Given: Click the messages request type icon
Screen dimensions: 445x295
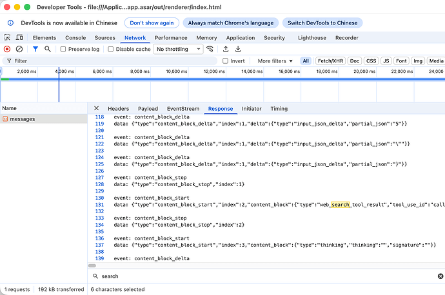Looking at the screenshot, I should pos(5,119).
